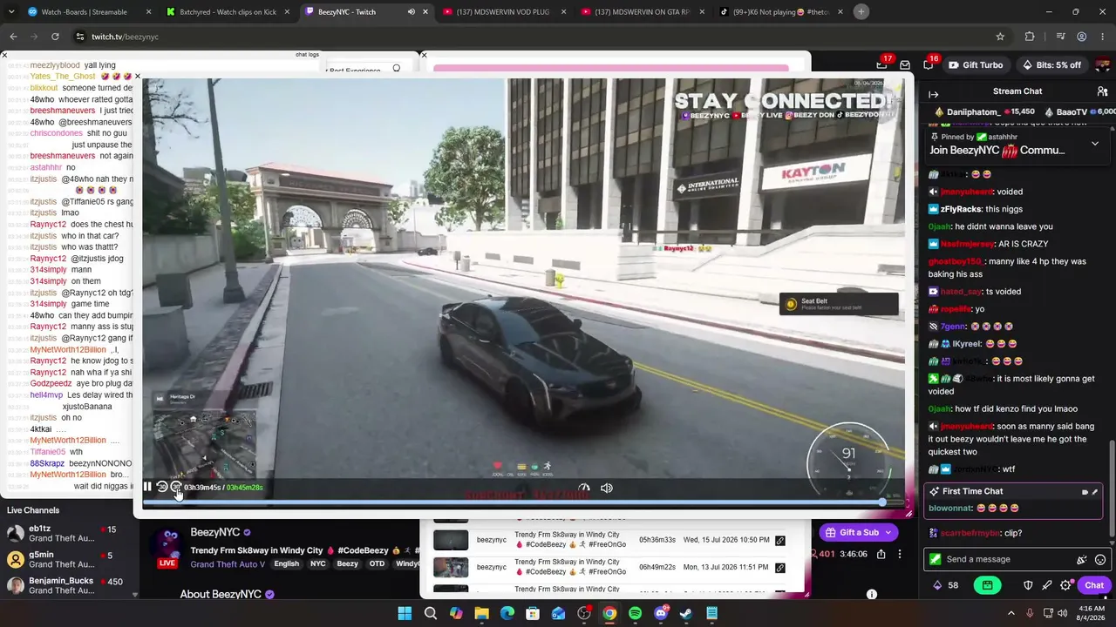Open Twitch user avatar menu
The image size is (1116, 627).
[1103, 65]
